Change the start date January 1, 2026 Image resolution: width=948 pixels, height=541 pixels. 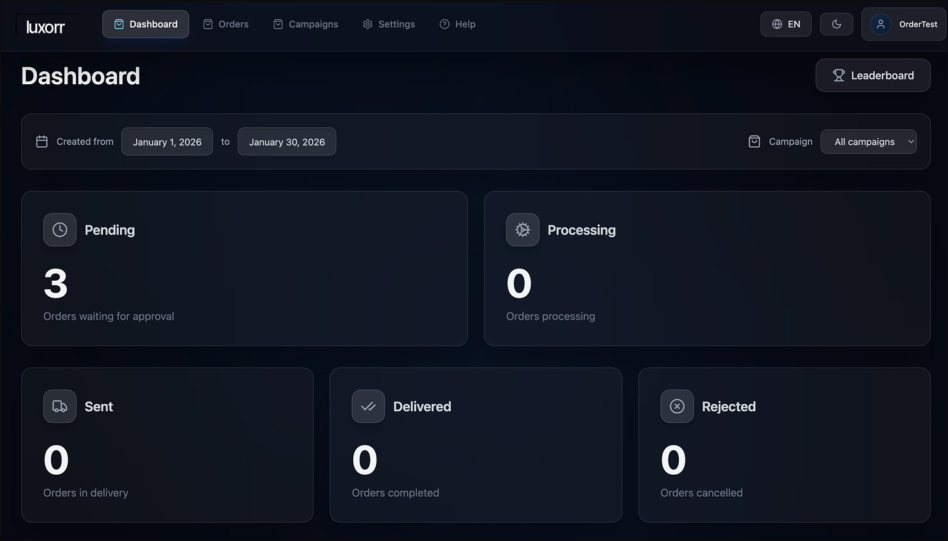tap(167, 142)
